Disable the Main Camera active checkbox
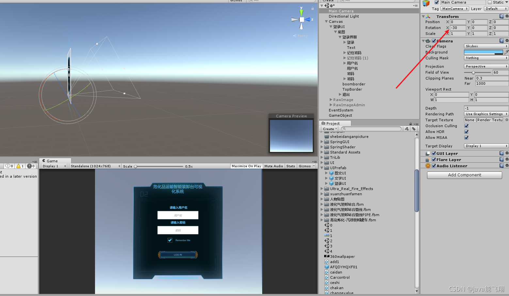Viewport: 509px width, 296px height. point(437,2)
